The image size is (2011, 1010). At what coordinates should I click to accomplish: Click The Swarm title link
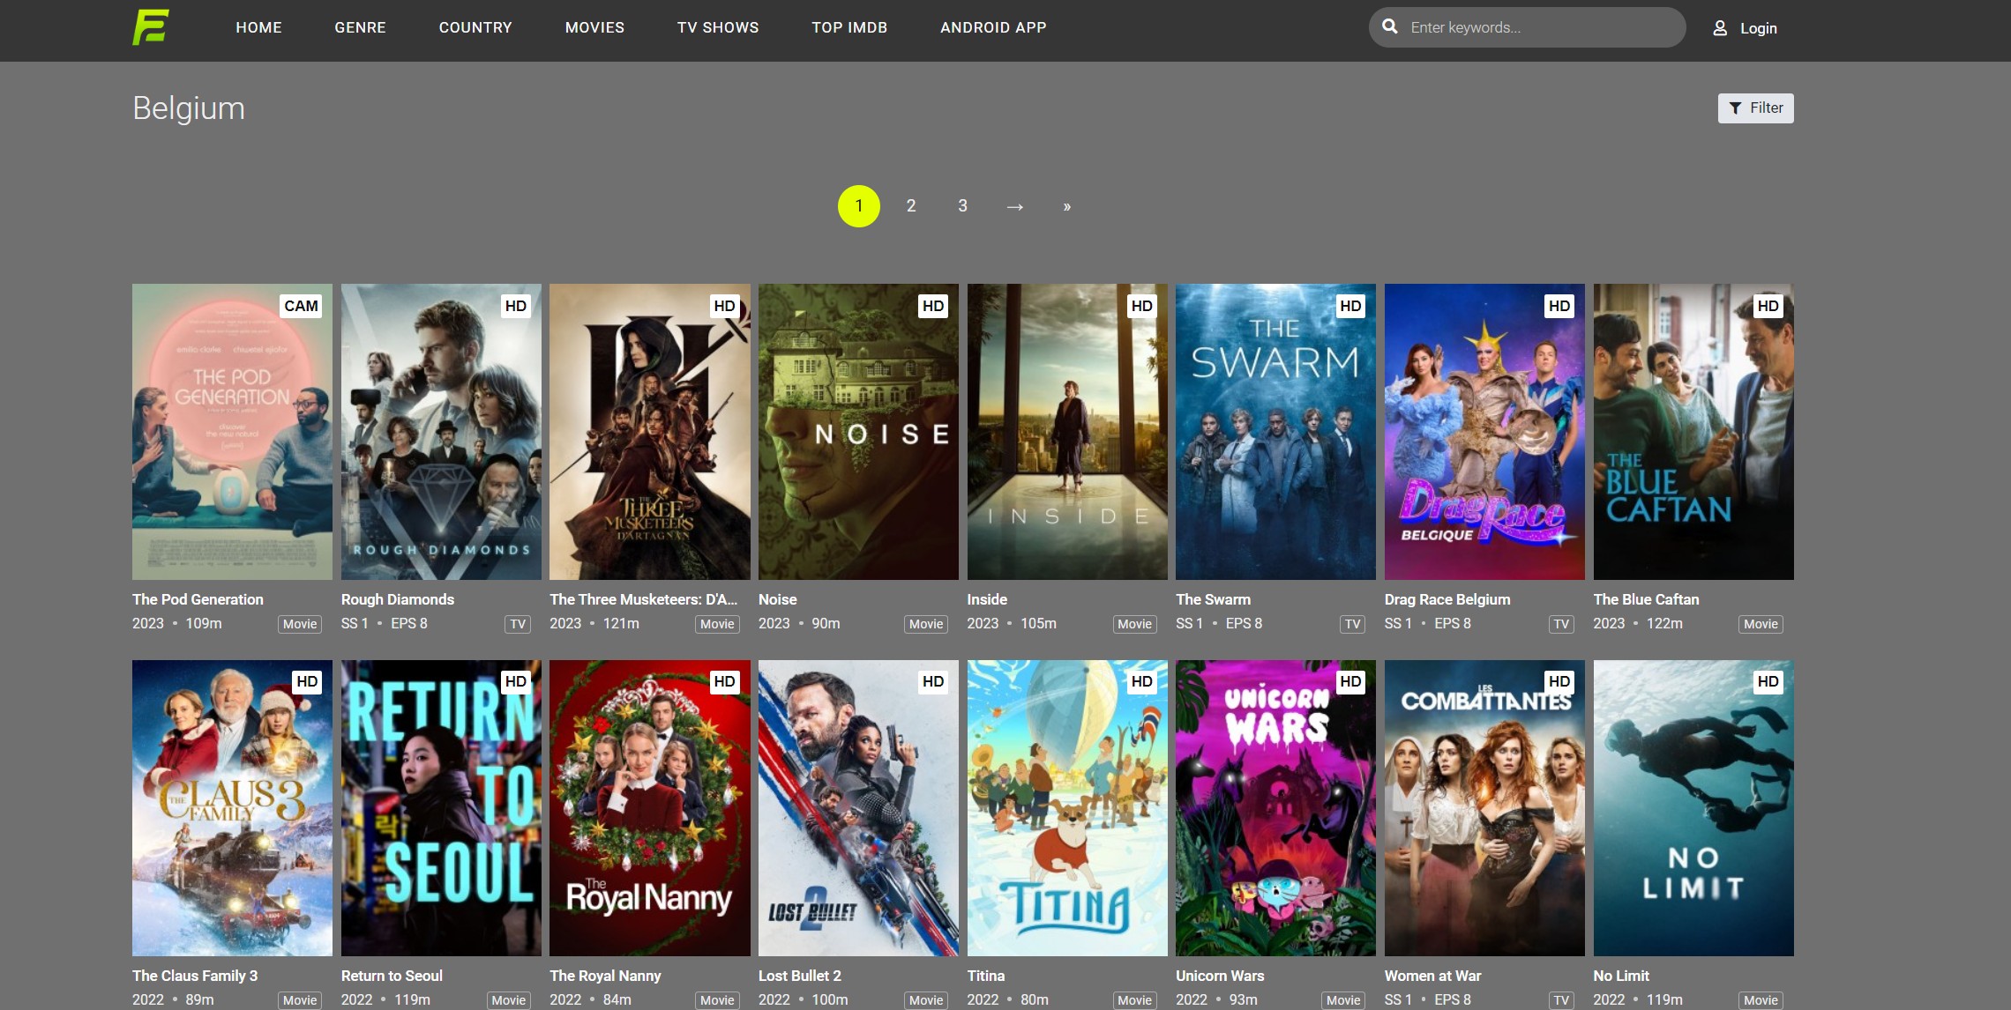[1213, 599]
